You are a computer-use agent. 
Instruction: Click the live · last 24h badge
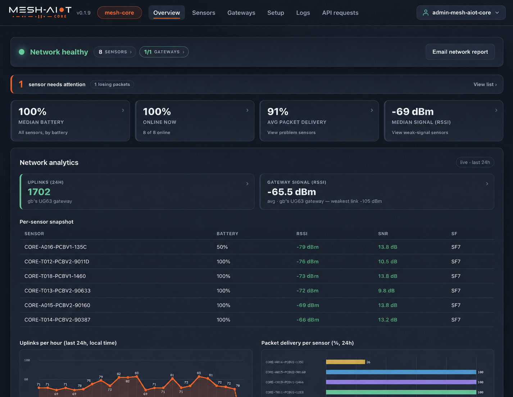coord(475,162)
